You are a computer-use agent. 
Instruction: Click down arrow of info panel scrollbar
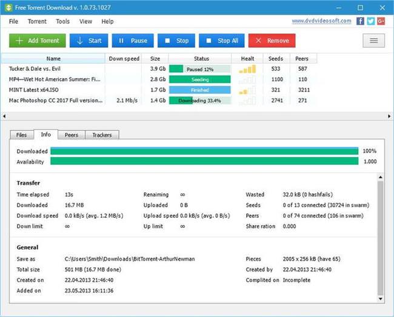tap(381, 299)
